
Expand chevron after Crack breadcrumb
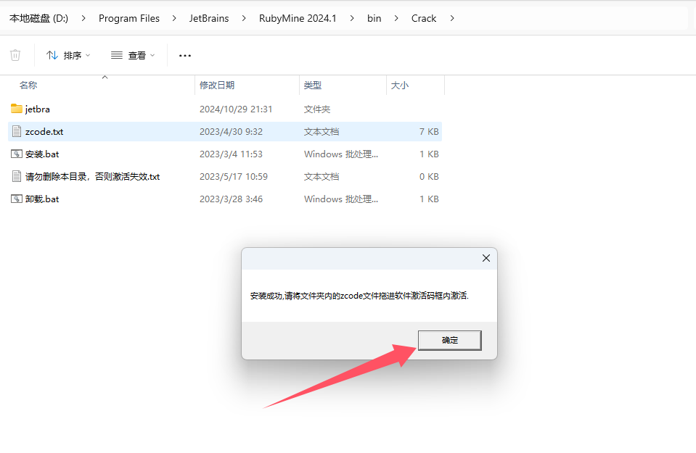point(452,18)
